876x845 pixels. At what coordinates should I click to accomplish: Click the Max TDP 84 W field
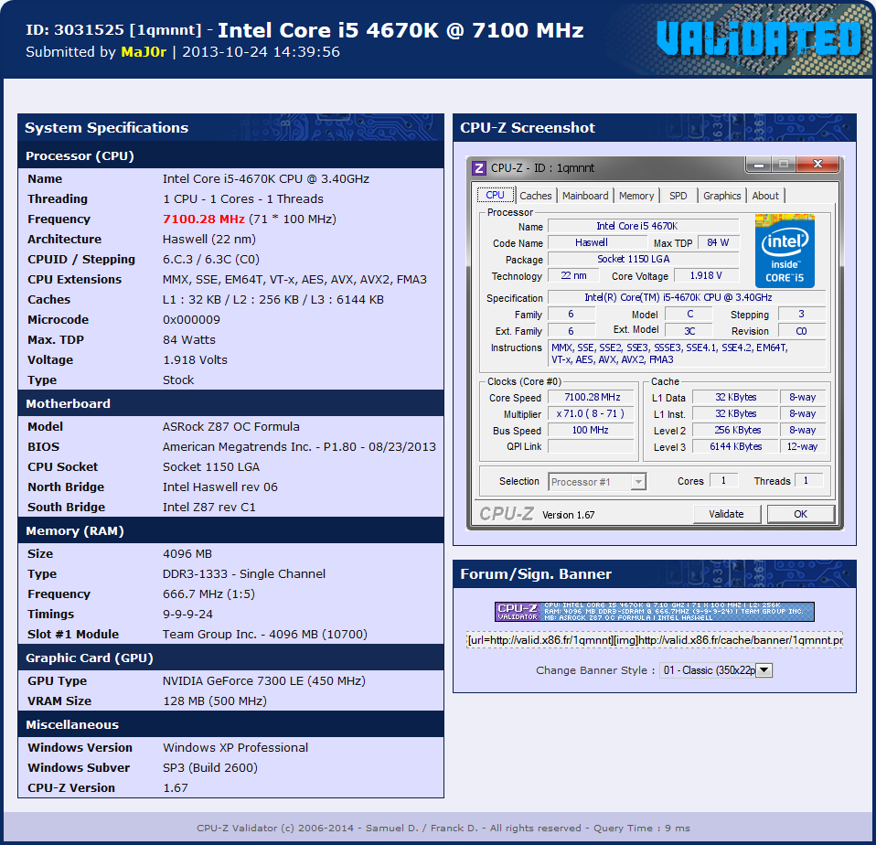[718, 242]
